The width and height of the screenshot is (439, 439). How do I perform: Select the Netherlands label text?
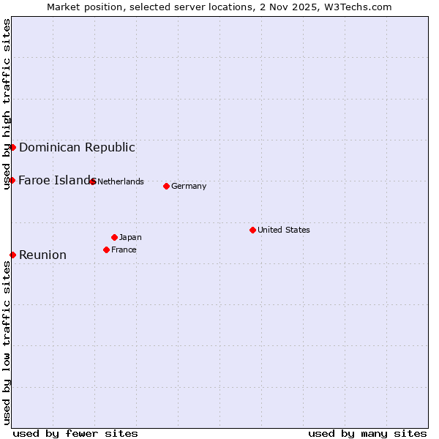(121, 181)
